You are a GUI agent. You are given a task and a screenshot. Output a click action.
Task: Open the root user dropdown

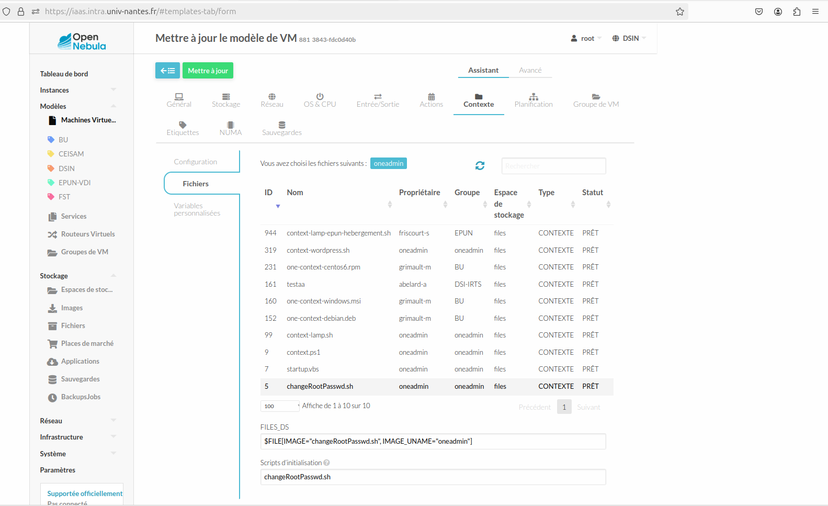pos(586,38)
